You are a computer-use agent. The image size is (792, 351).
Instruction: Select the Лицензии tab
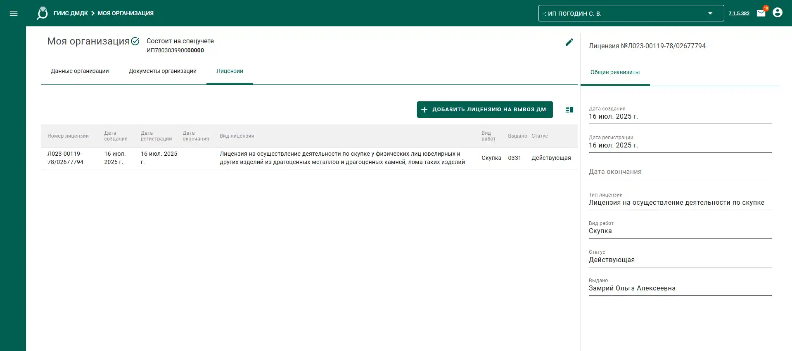[230, 71]
